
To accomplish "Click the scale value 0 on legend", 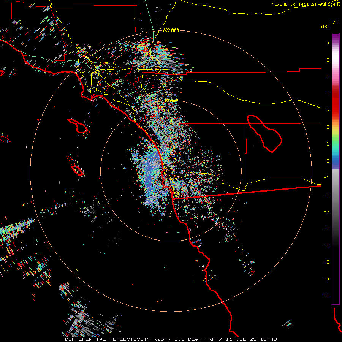I will [x=328, y=161].
